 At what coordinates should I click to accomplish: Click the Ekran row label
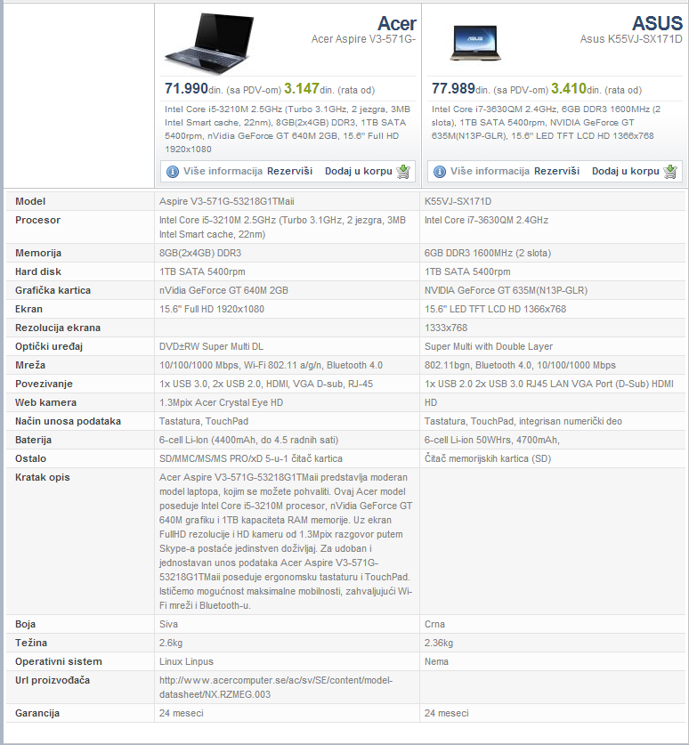(29, 309)
